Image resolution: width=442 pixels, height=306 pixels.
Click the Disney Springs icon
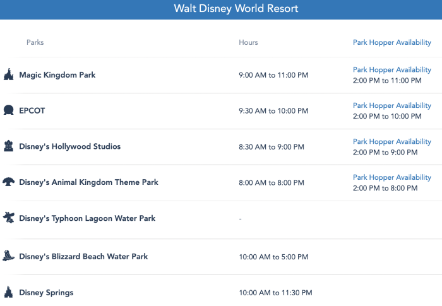tap(8, 292)
